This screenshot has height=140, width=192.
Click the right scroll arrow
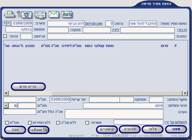click(185, 93)
